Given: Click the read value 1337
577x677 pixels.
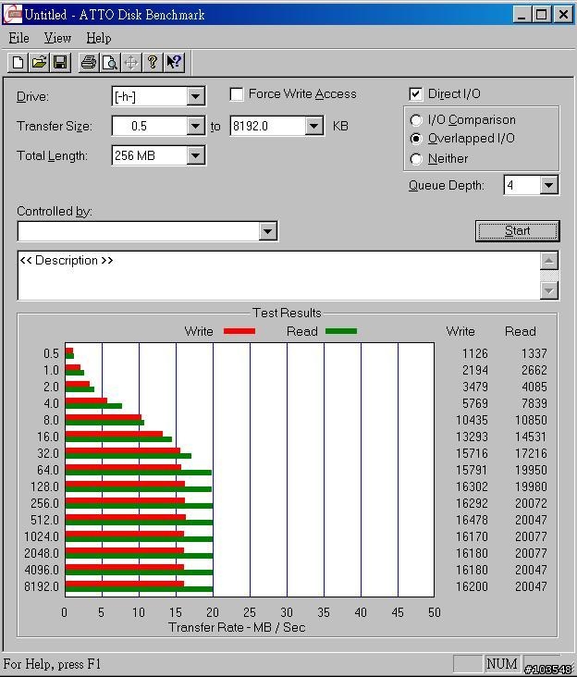Looking at the screenshot, I should pyautogui.click(x=534, y=353).
